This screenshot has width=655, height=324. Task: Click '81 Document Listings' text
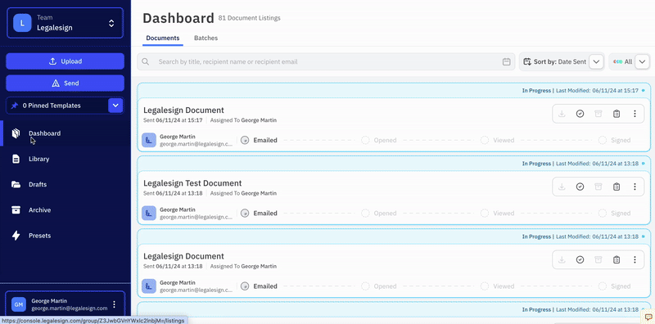click(250, 18)
